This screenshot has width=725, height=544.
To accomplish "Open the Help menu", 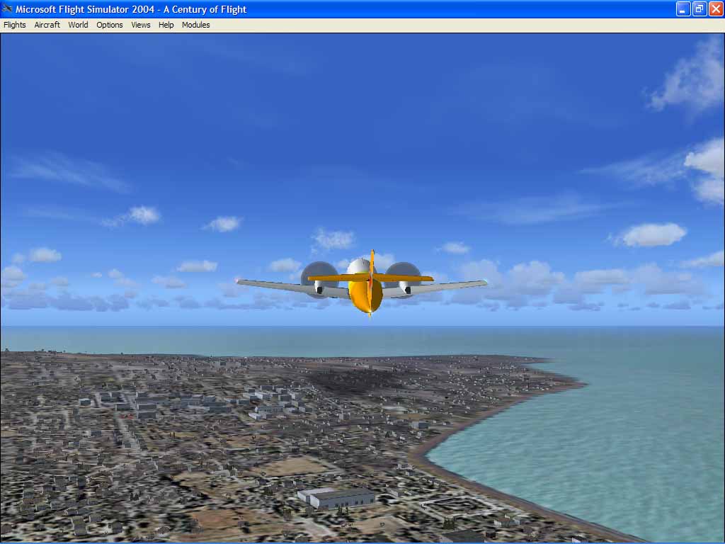I will [166, 25].
